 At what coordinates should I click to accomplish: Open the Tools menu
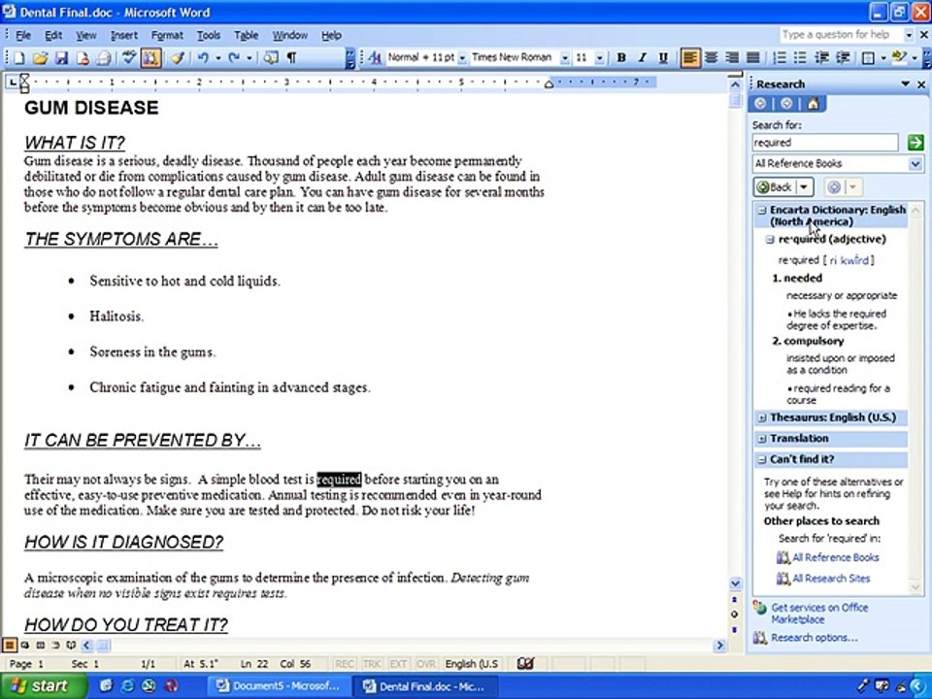tap(208, 35)
